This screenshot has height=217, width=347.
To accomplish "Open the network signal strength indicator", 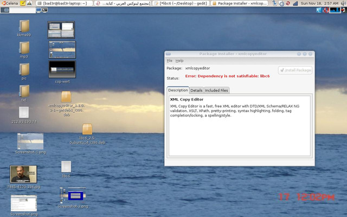I will 295,3.
